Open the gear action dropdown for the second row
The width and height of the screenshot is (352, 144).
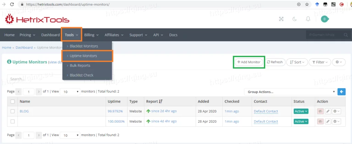click(x=337, y=121)
